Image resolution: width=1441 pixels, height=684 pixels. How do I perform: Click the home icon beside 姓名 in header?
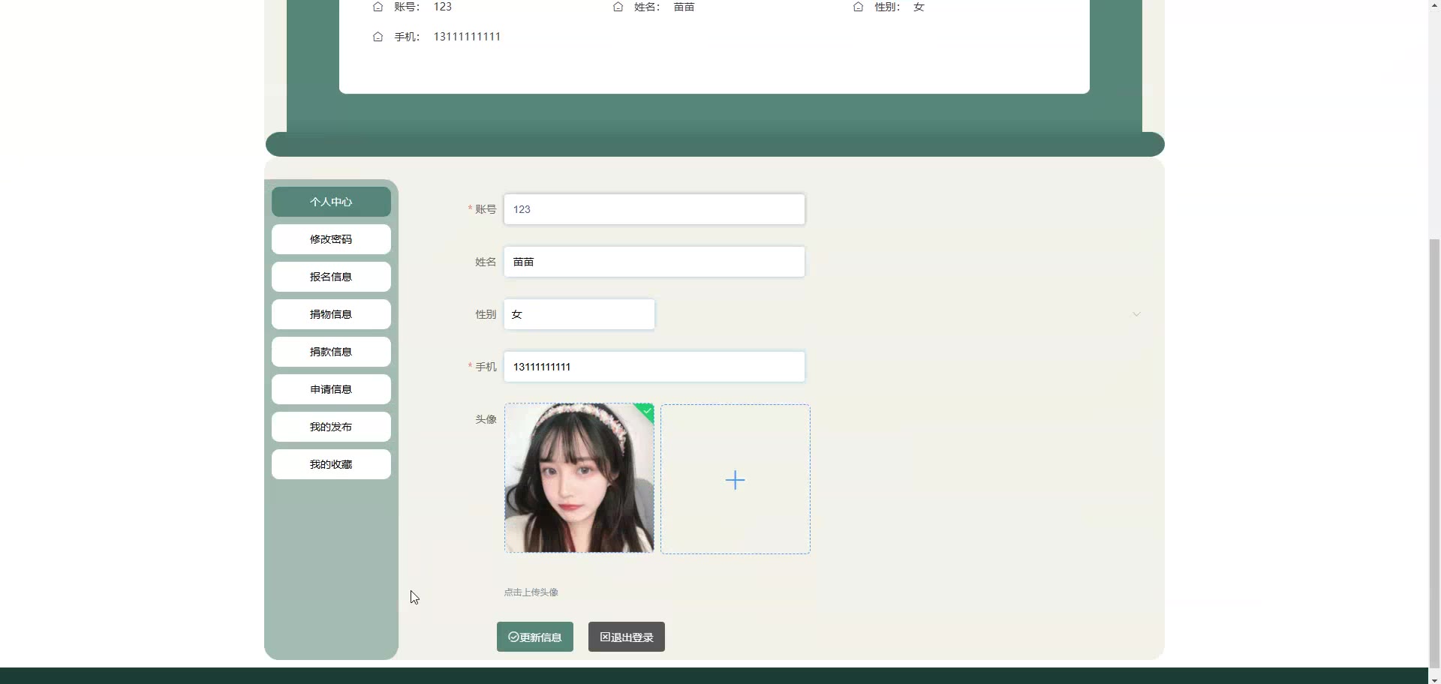(x=618, y=7)
